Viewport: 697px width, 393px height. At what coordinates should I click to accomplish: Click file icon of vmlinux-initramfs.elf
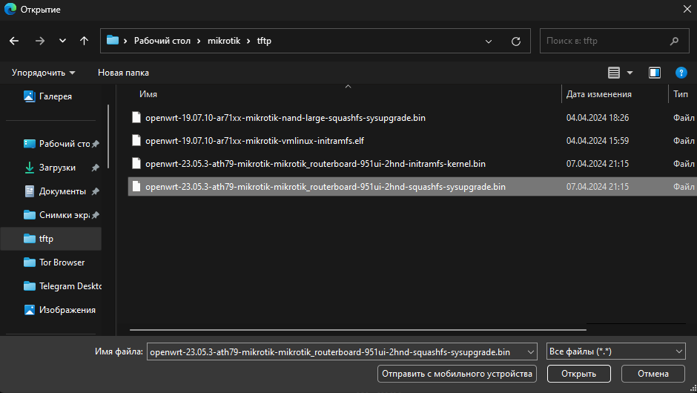tap(136, 140)
